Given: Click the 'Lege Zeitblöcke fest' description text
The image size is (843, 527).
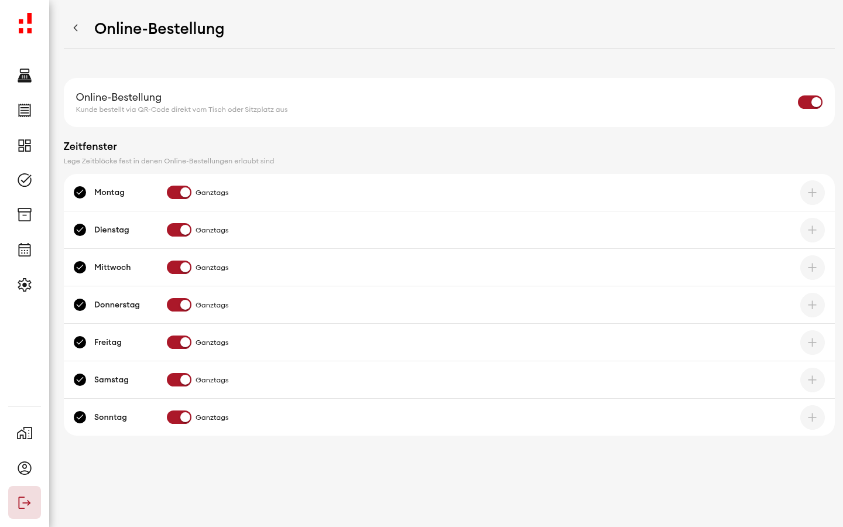Looking at the screenshot, I should (x=169, y=161).
